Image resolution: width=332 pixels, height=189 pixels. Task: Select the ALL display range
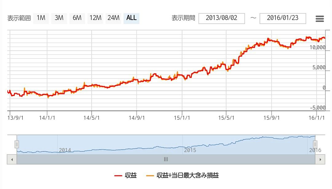[x=132, y=18]
